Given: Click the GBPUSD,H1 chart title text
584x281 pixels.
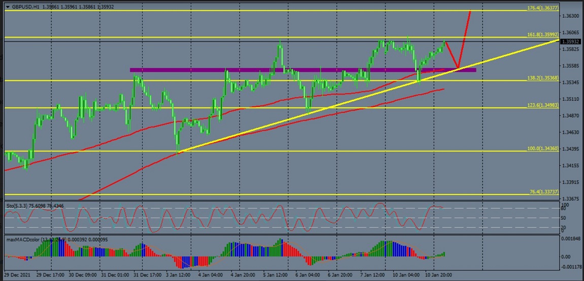Looking at the screenshot, I should [25, 6].
